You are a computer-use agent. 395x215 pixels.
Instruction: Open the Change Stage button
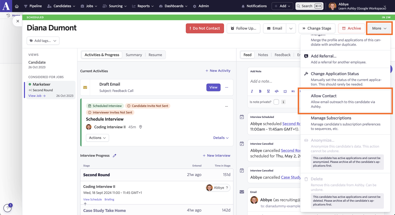click(317, 28)
